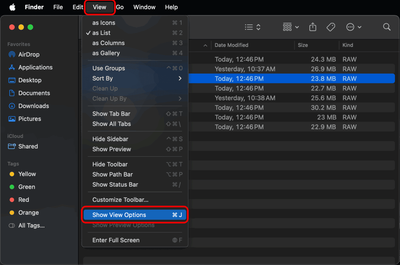400x265 pixels.
Task: Open the Go menu in menu bar
Action: 120,7
